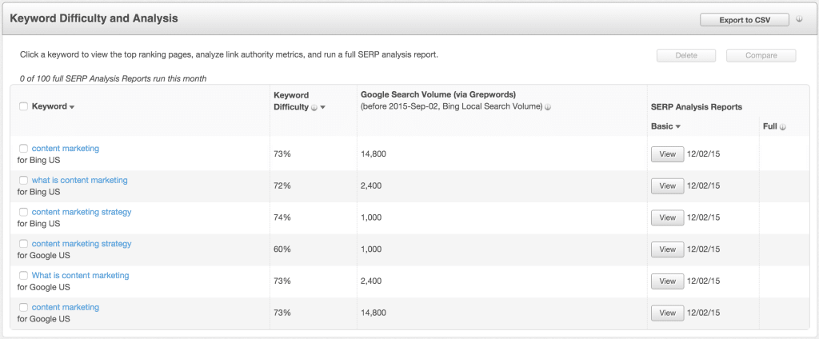This screenshot has height=339, width=819.
Task: View basic report for first content marketing row
Action: click(x=668, y=154)
